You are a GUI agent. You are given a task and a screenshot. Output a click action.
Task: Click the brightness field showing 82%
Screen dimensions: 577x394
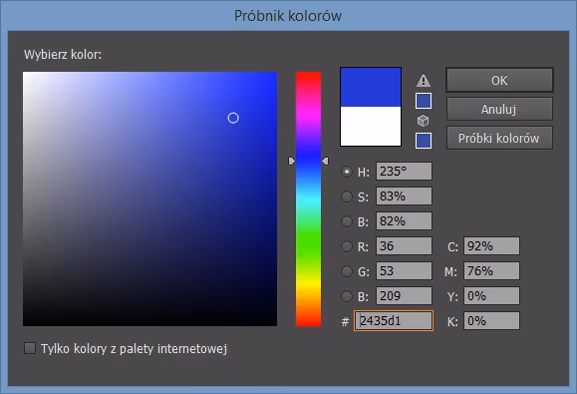point(404,221)
